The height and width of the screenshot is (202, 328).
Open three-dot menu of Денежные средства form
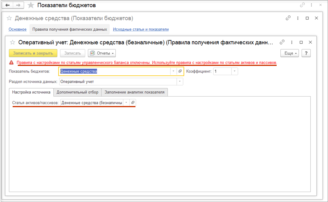(298, 18)
